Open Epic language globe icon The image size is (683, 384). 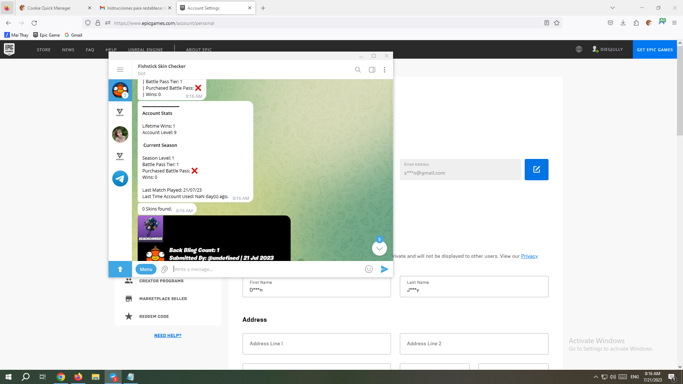579,49
